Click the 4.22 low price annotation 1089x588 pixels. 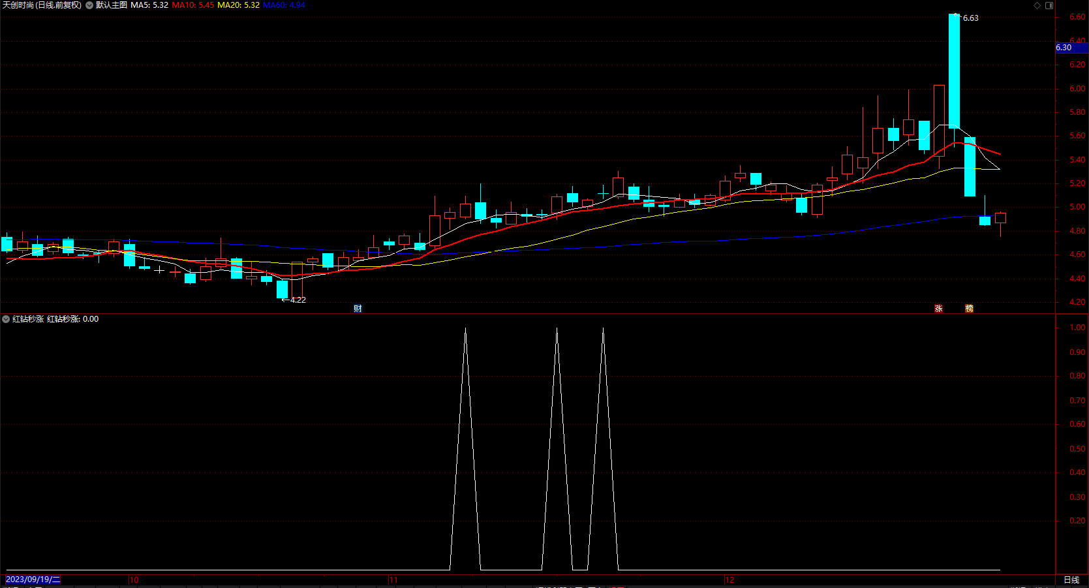pos(298,300)
